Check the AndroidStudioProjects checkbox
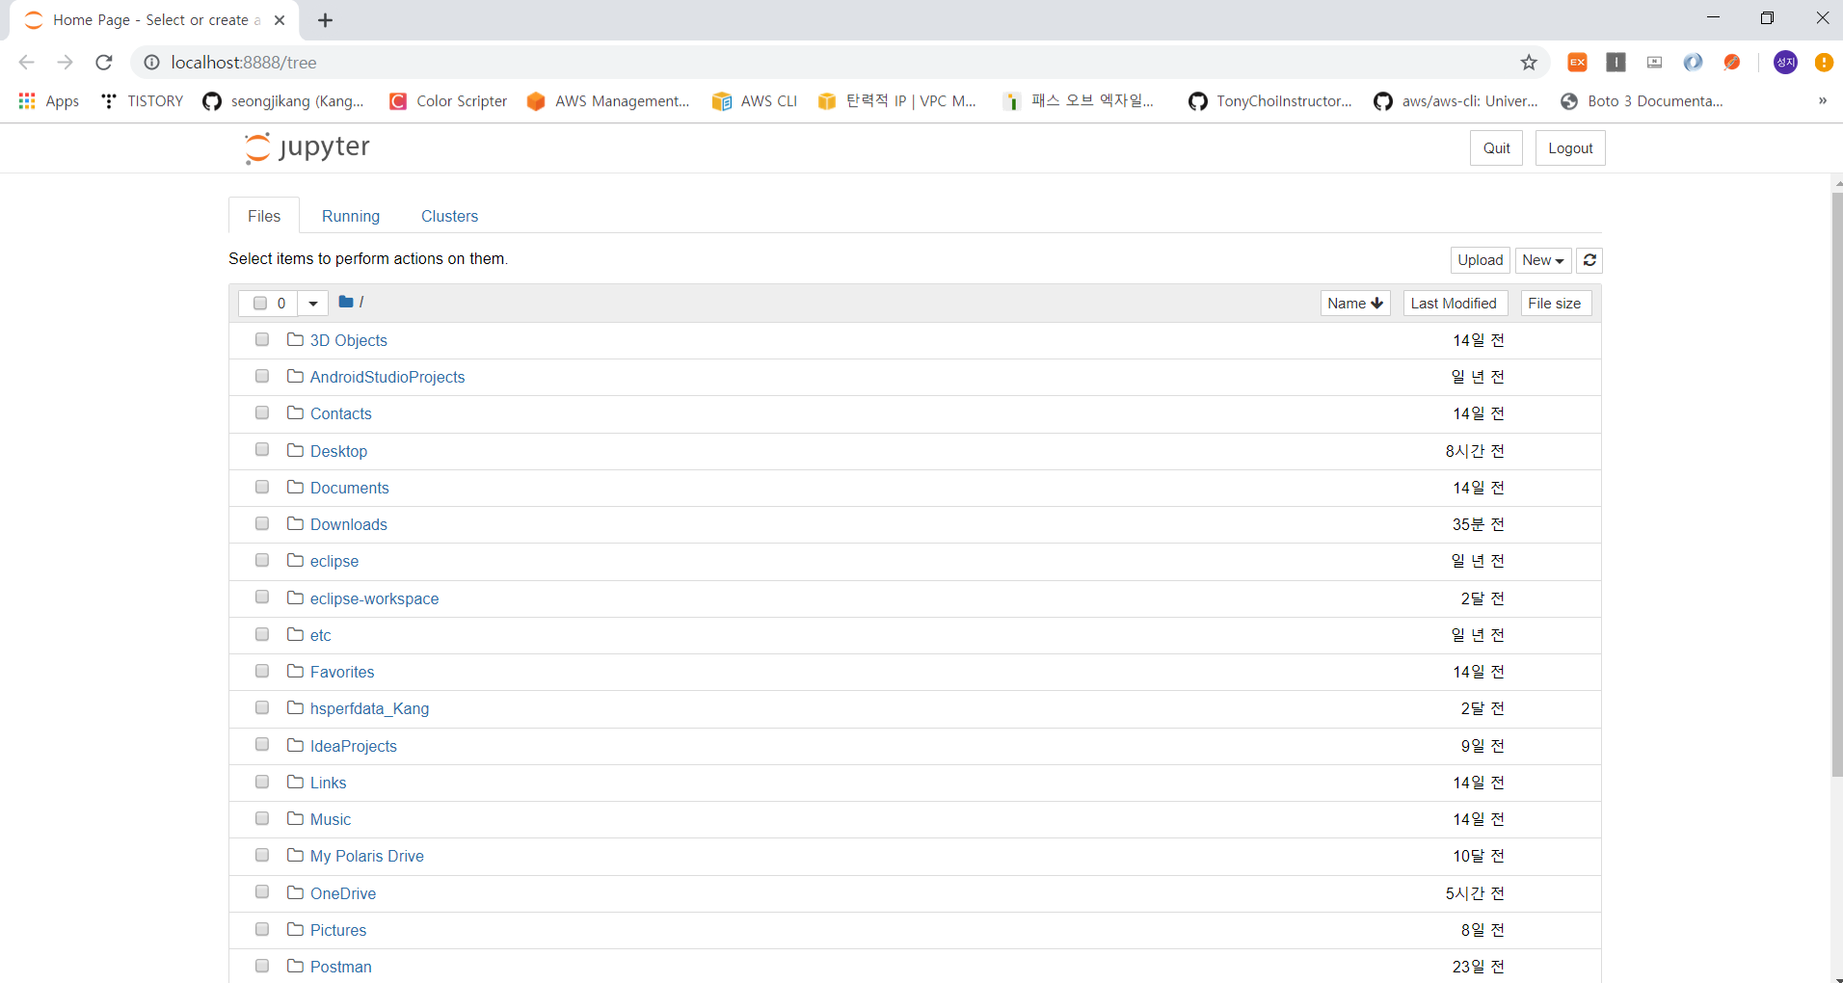 coord(262,376)
